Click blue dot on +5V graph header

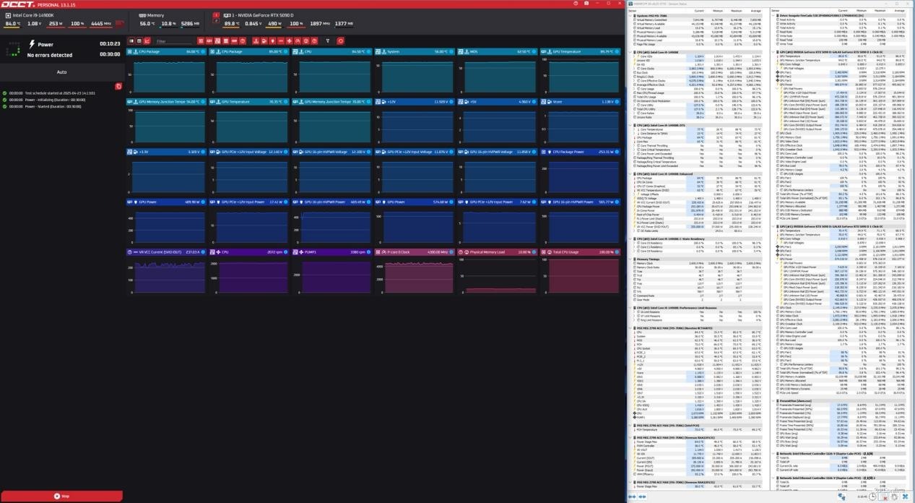point(534,102)
